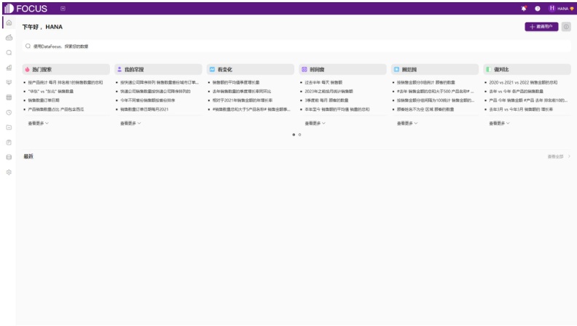This screenshot has width=577, height=326.
Task: Click query 2020 vs 2021 vs 2022
Action: [x=523, y=83]
